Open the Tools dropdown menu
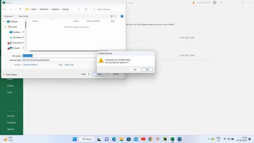 [85, 74]
